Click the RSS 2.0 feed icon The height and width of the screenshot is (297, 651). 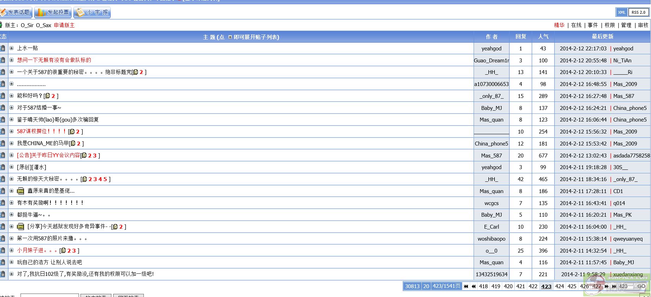coord(638,12)
